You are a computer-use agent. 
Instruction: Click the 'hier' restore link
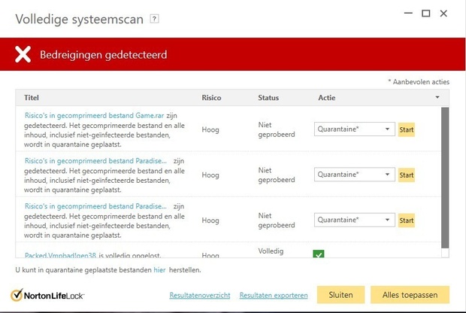click(159, 269)
